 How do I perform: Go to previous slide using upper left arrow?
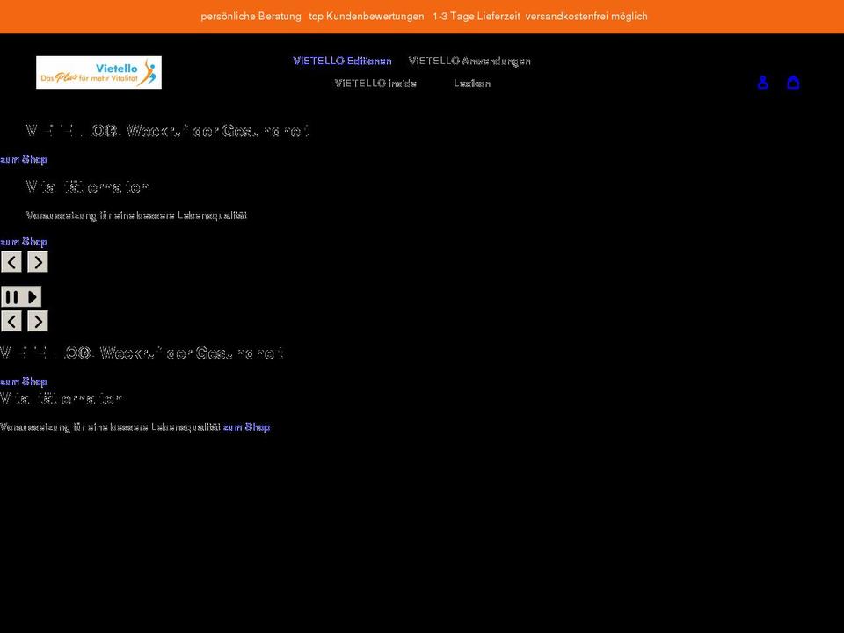[11, 262]
